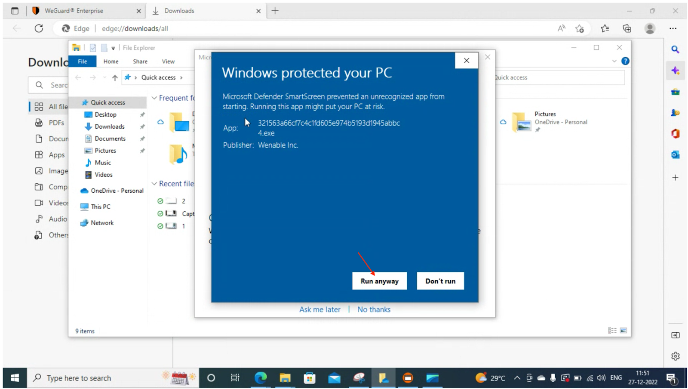Add a sidebar app with the plus icon

675,177
